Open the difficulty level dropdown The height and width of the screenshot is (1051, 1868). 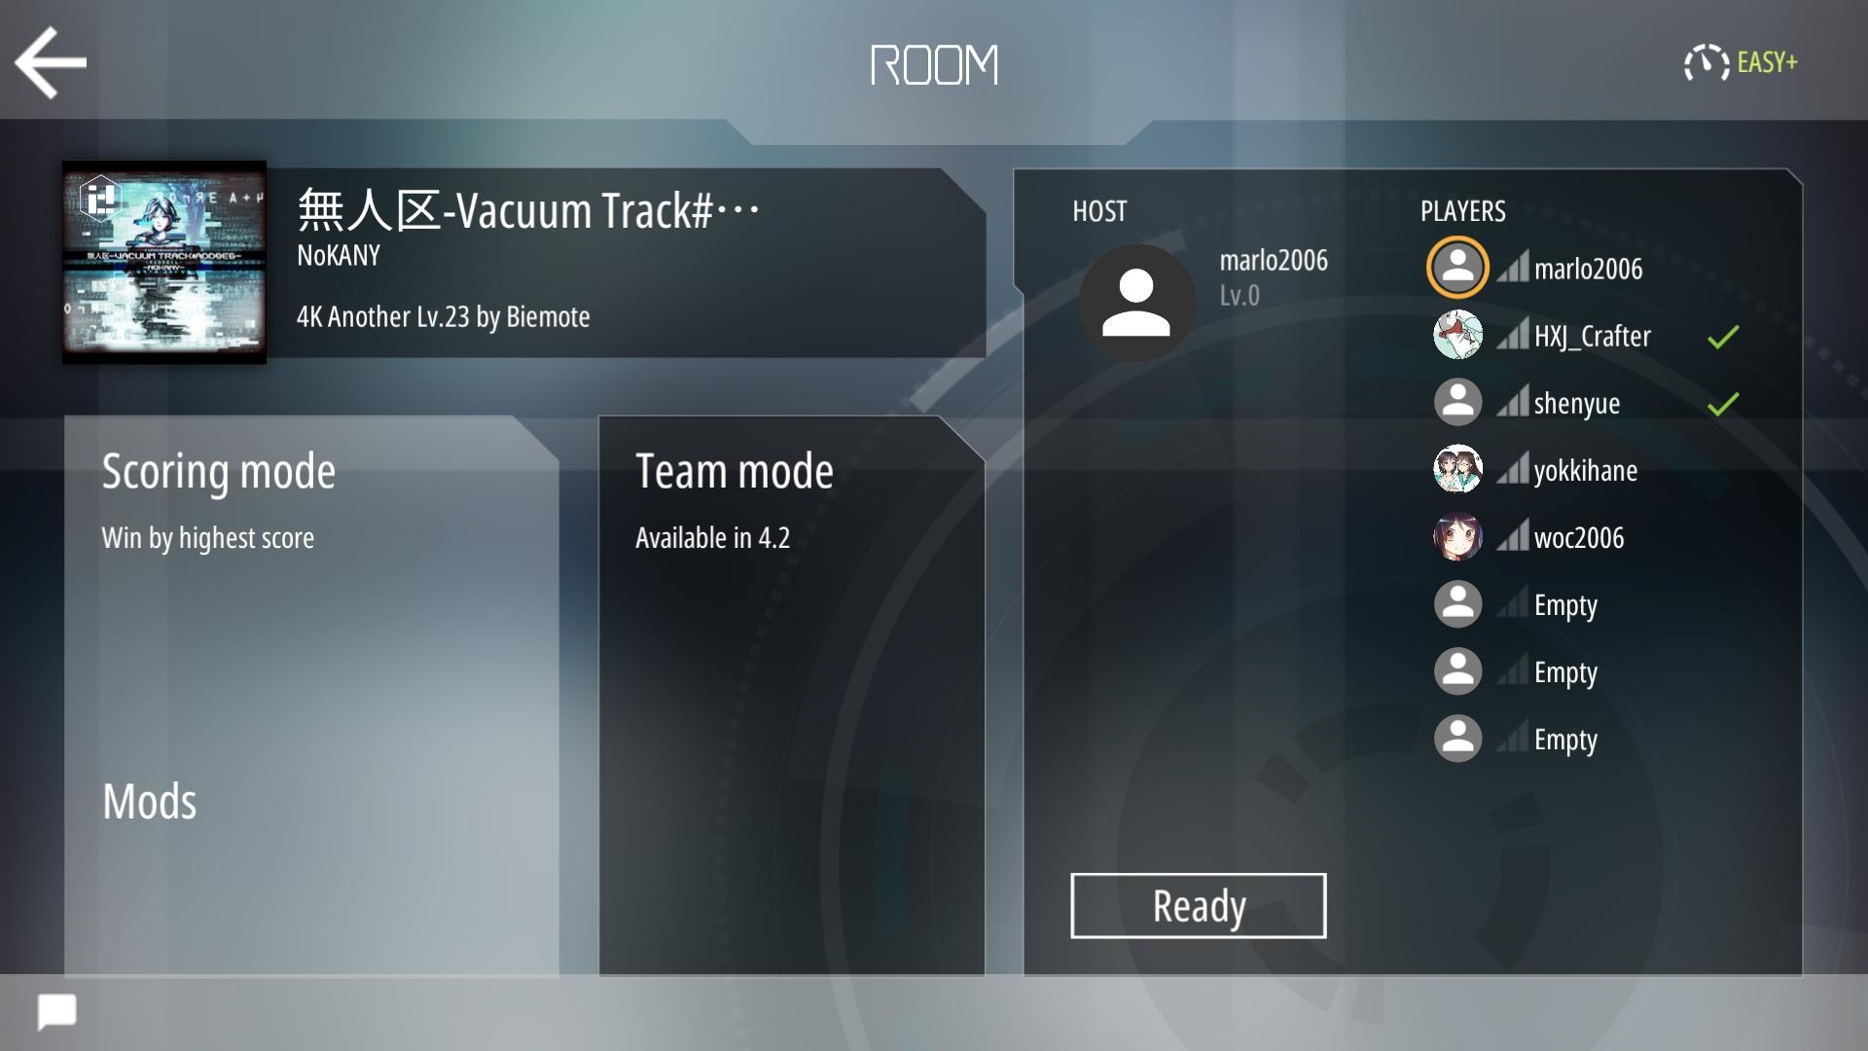pyautogui.click(x=1740, y=61)
